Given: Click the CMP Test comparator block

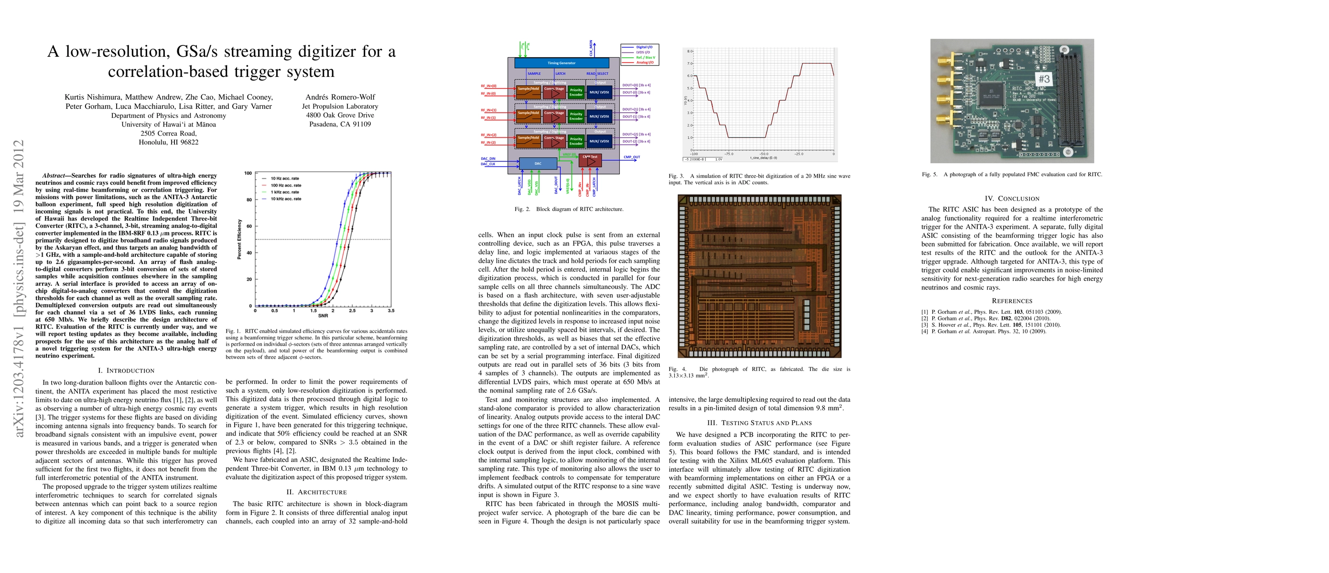Looking at the screenshot, I should [590, 160].
